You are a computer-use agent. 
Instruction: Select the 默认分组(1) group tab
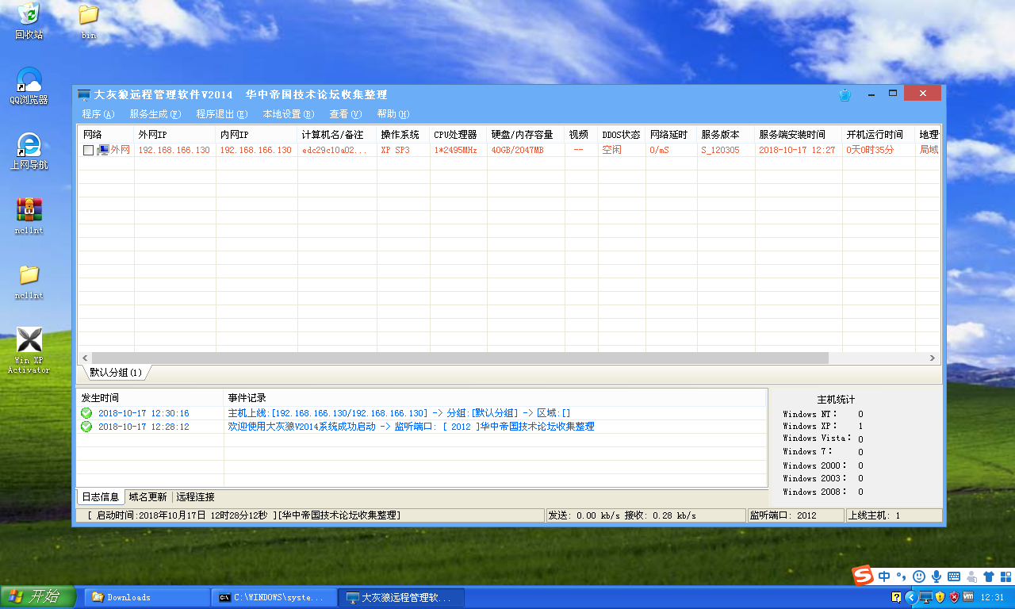pyautogui.click(x=116, y=372)
